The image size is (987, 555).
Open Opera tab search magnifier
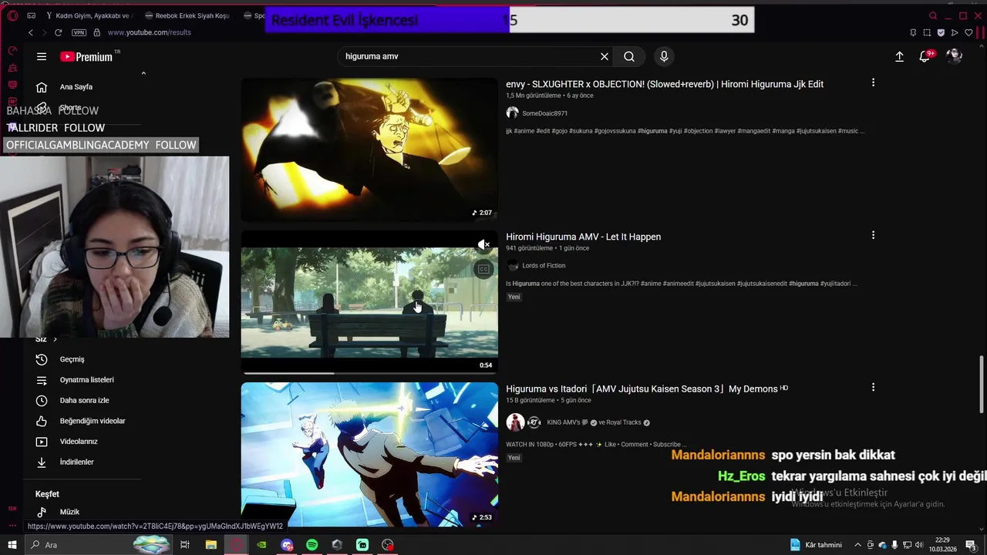(x=933, y=15)
